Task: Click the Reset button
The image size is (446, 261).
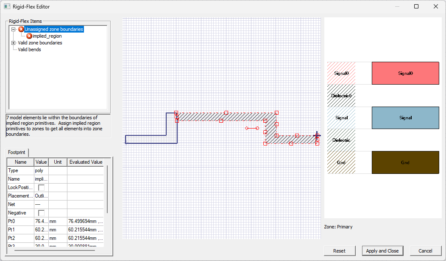Action: (x=340, y=250)
